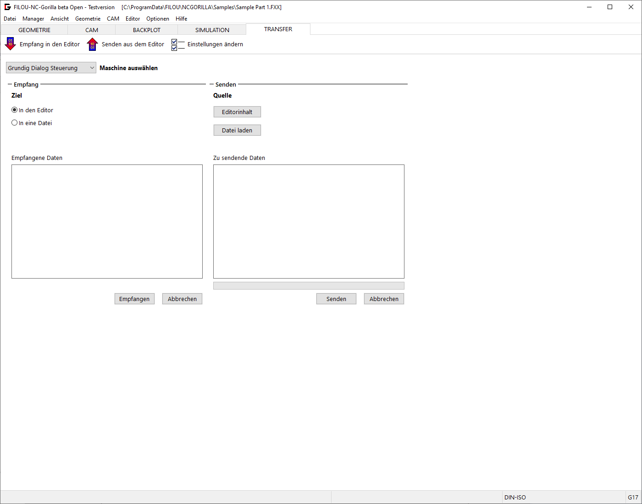Screen dimensions: 642x504
Task: Click inside the Zu sendende Daten text box
Action: (309, 221)
